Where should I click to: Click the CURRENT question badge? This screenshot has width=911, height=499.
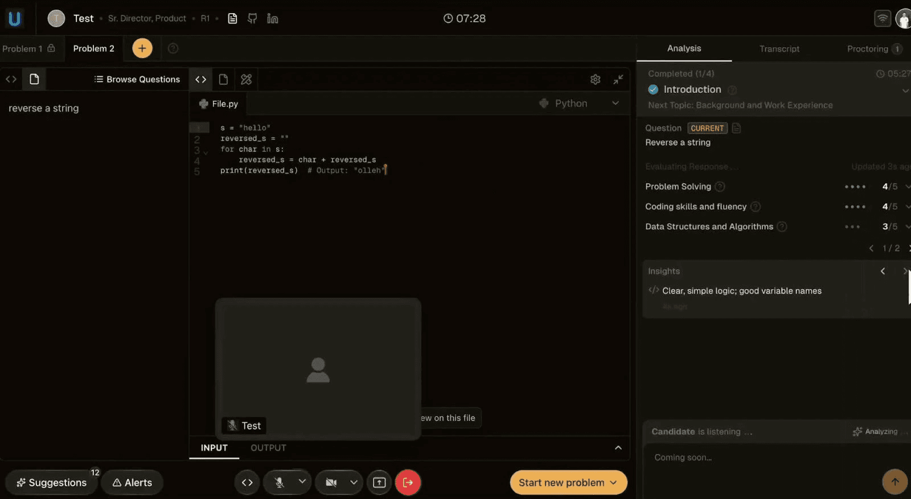[x=707, y=128]
